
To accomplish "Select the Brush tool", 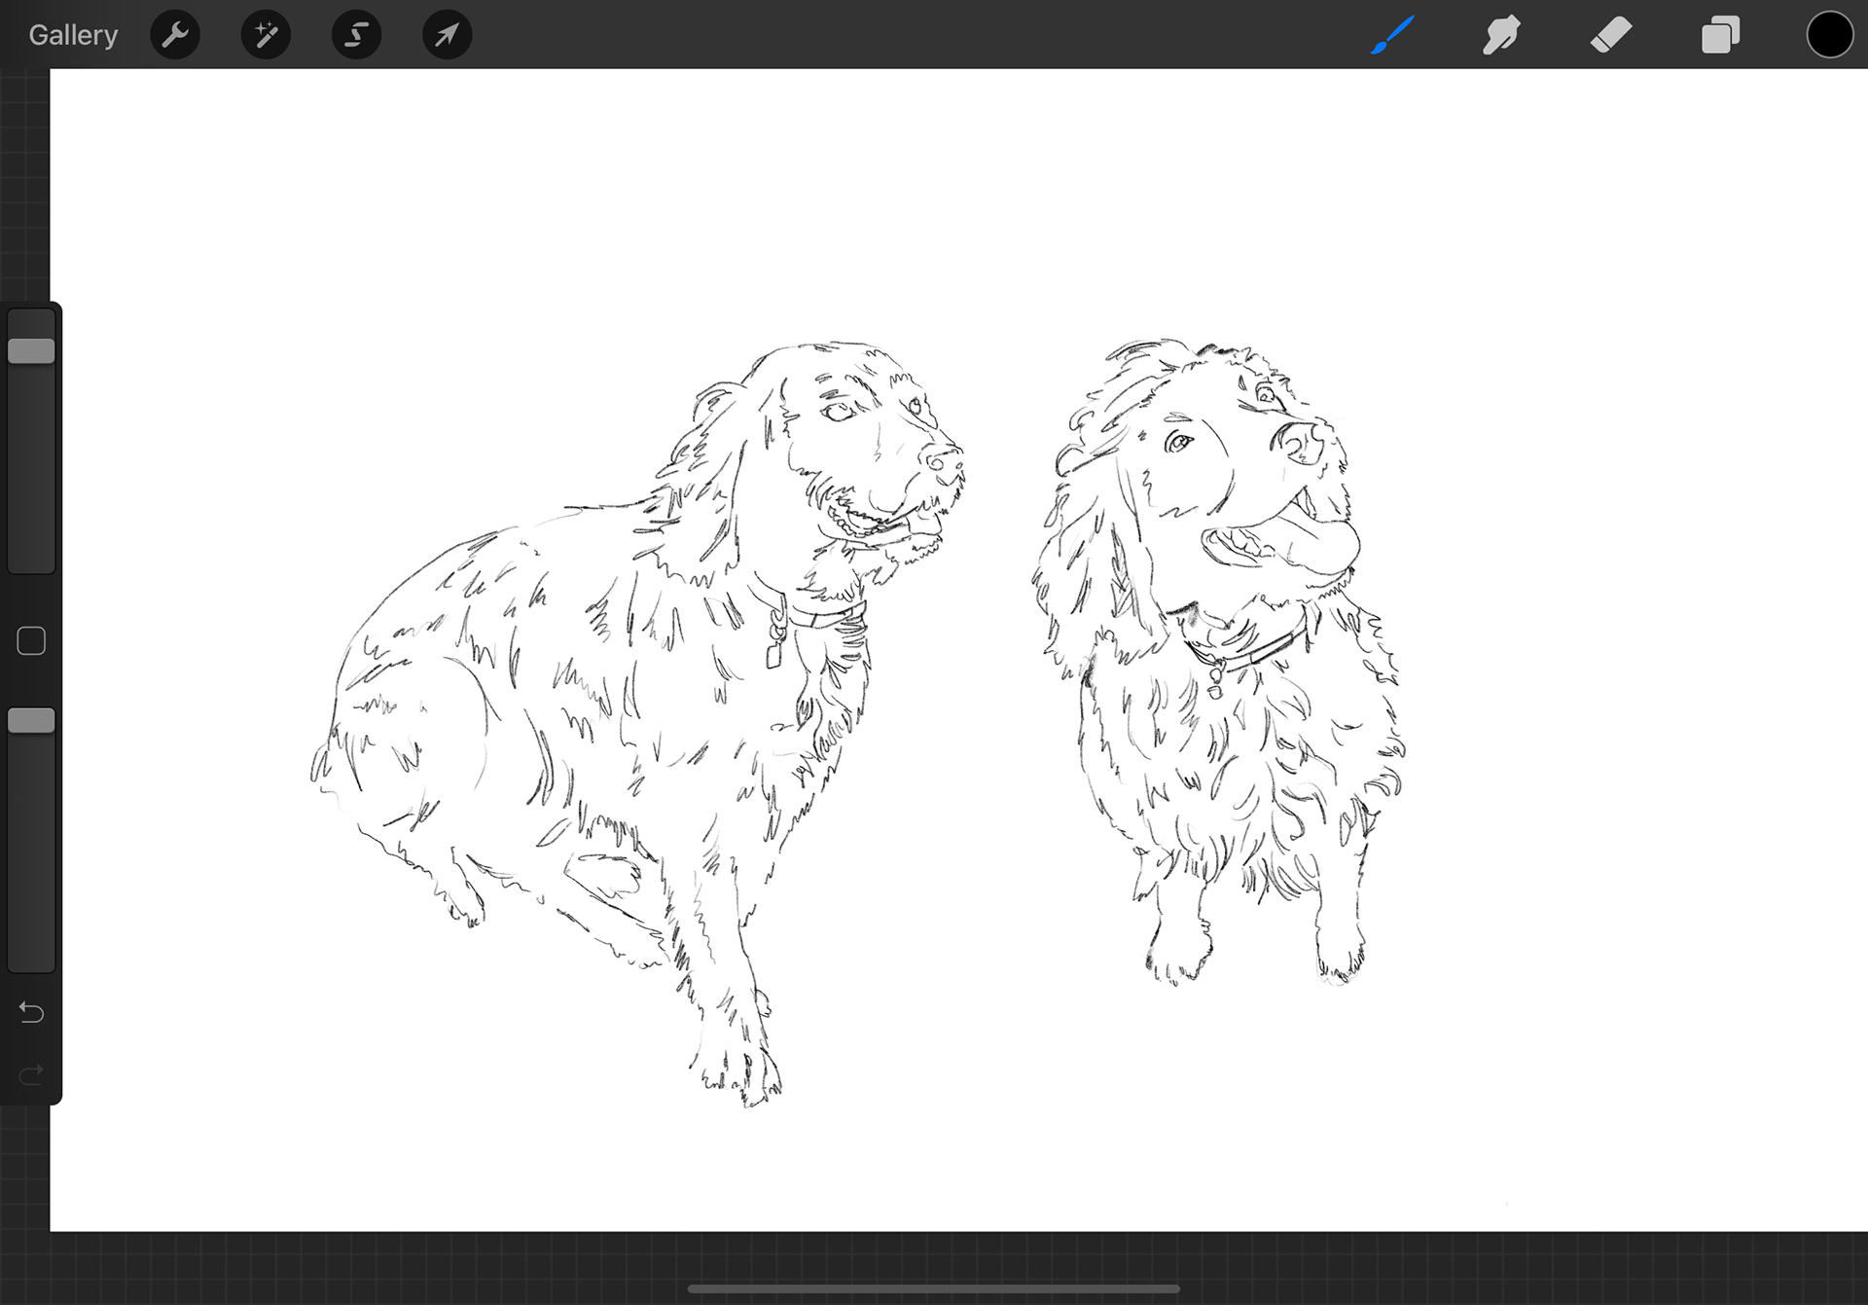I will click(1392, 35).
